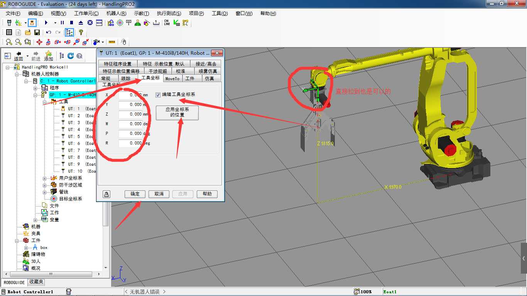
Task: Click the 应用坐标系的位置 button
Action: 177,113
